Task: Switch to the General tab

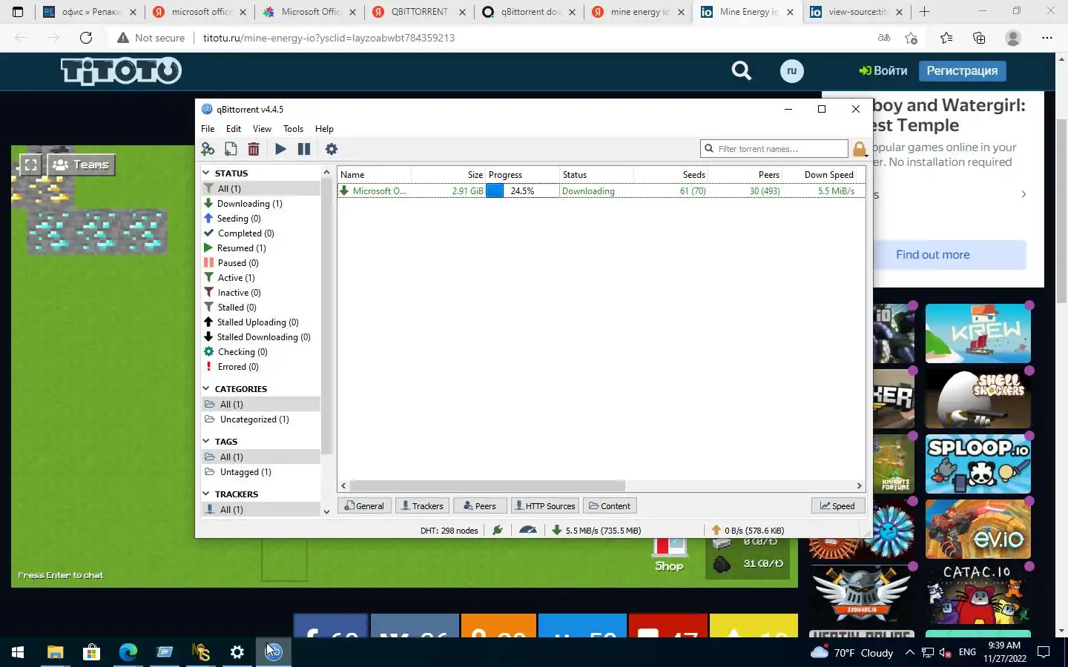Action: point(364,506)
